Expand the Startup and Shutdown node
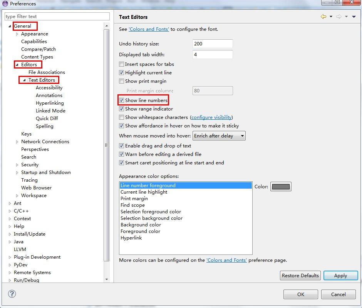 click(x=17, y=172)
